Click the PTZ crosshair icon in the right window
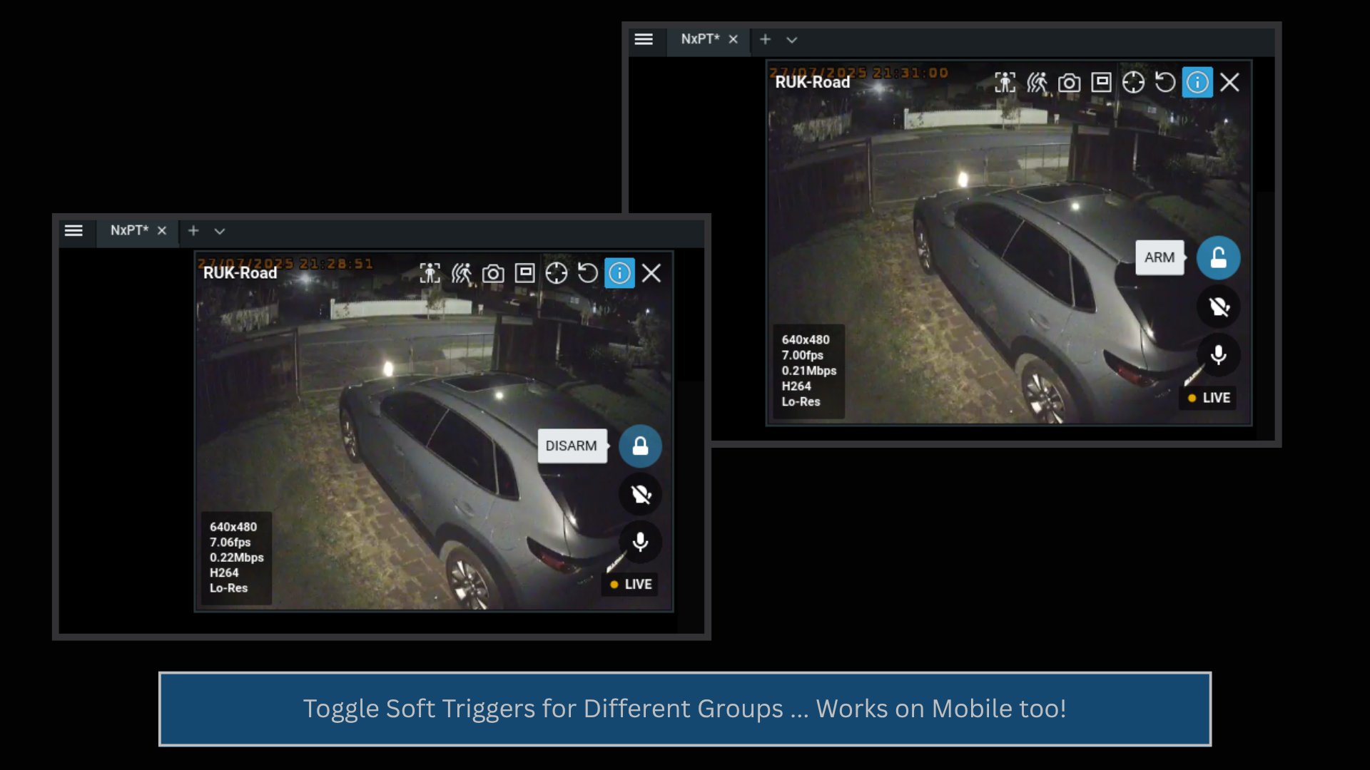1370x770 pixels. (1133, 83)
